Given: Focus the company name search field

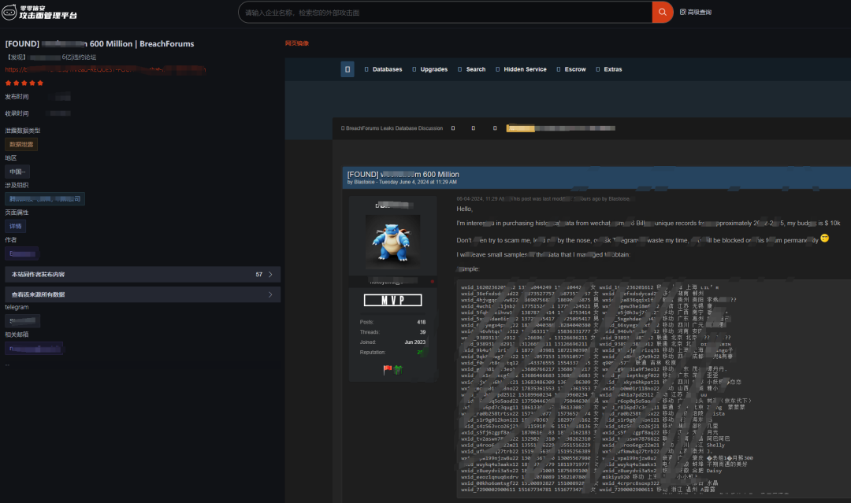Looking at the screenshot, I should pyautogui.click(x=445, y=12).
